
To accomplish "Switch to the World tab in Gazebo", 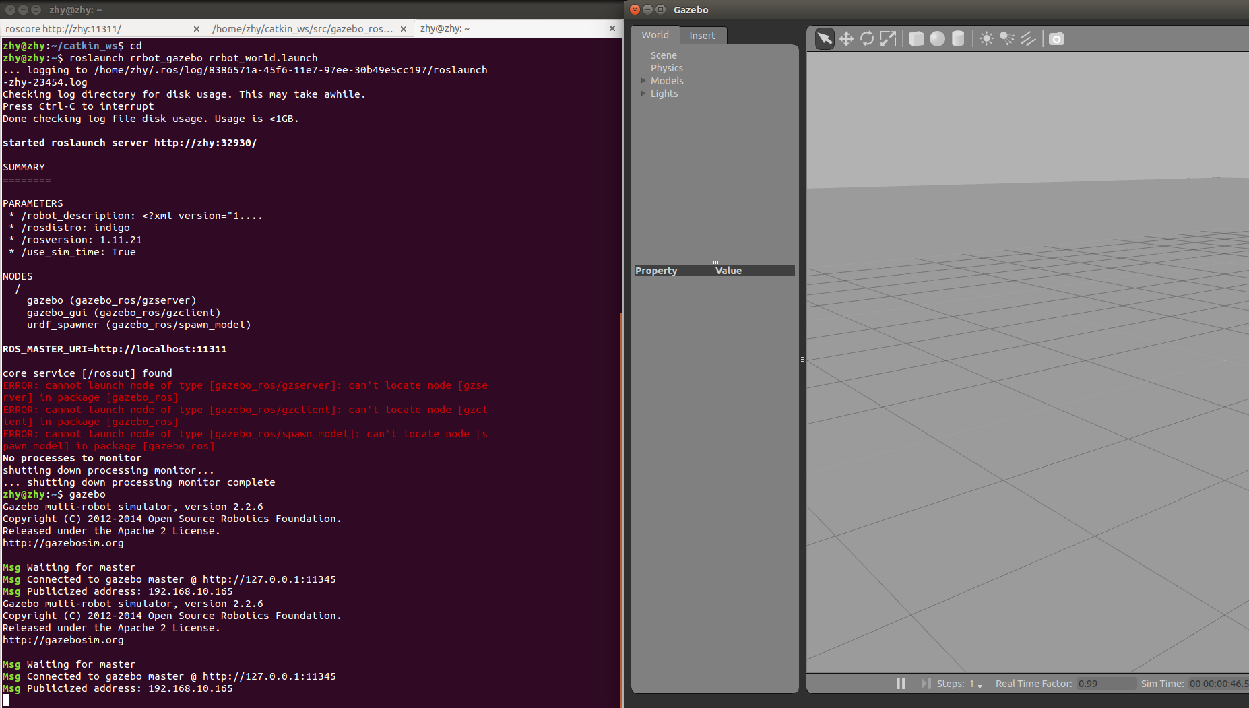I will pyautogui.click(x=655, y=35).
